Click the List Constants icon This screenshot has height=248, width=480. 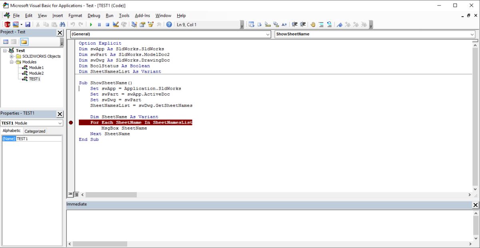coord(259,25)
